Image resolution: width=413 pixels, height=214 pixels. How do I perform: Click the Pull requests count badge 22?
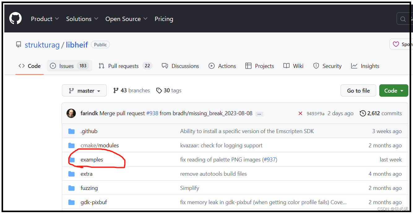tap(147, 66)
